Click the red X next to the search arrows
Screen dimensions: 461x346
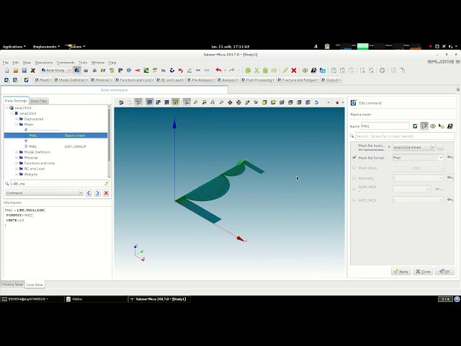106,193
